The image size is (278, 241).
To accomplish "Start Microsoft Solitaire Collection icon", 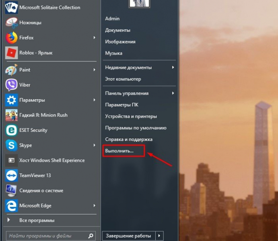I will point(11,8).
